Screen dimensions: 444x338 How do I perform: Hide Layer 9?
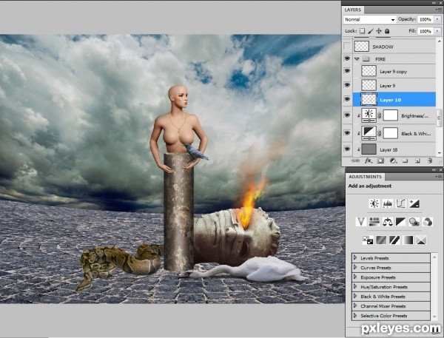347,85
